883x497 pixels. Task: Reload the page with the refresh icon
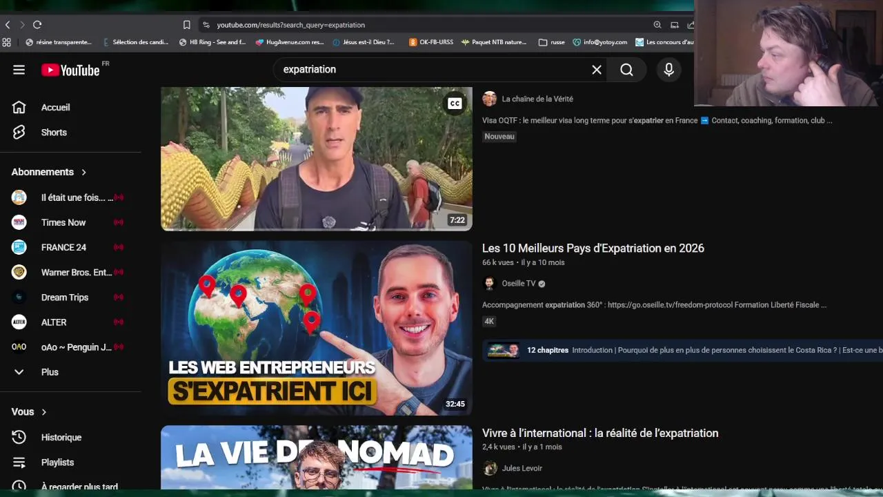(37, 25)
